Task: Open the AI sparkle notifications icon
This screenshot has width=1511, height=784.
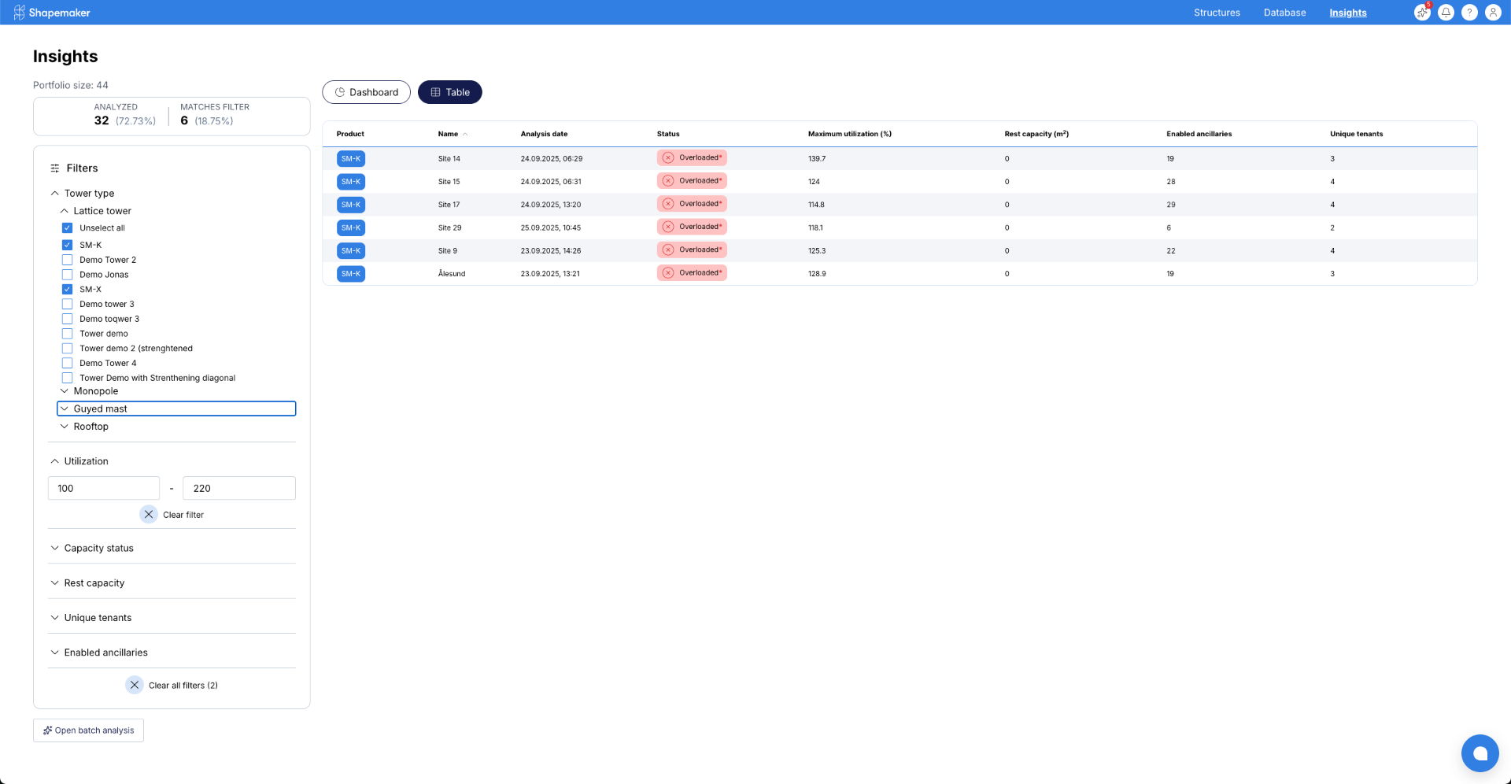Action: click(x=1422, y=13)
